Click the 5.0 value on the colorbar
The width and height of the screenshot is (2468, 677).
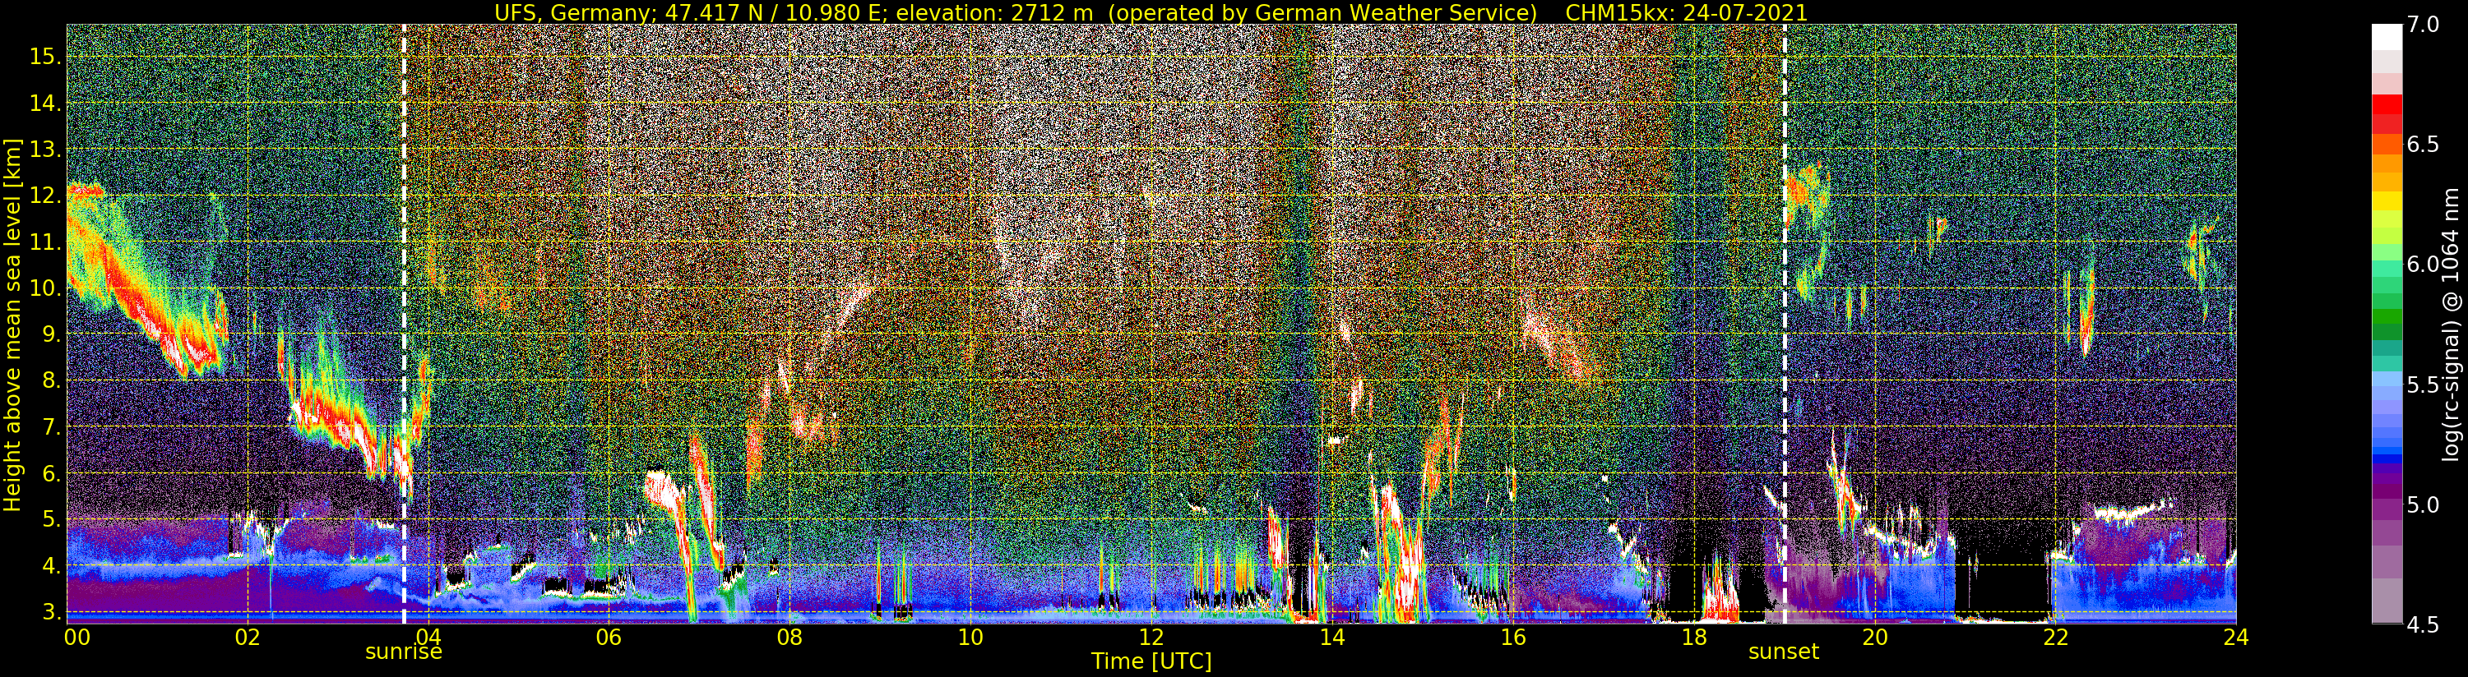click(2422, 504)
